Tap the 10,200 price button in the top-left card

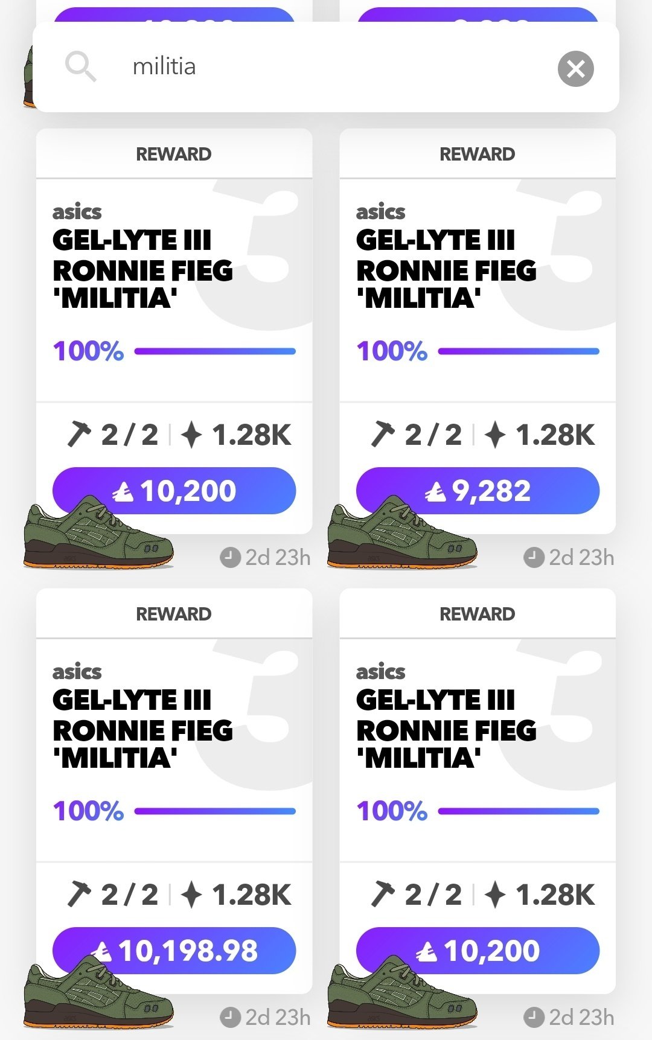click(174, 491)
